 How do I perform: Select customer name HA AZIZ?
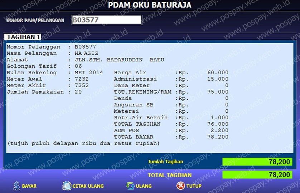point(86,53)
